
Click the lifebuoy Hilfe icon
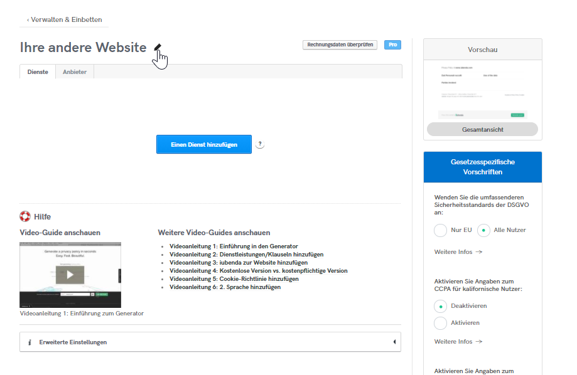[25, 217]
